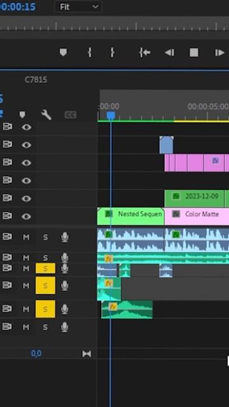The image size is (229, 407).
Task: Select the 2023-12-09 clip
Action: (x=194, y=198)
